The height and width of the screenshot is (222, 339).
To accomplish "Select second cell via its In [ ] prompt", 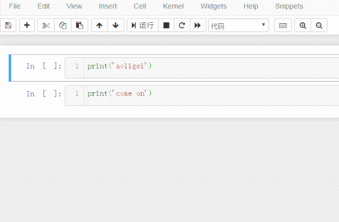I will 43,94.
